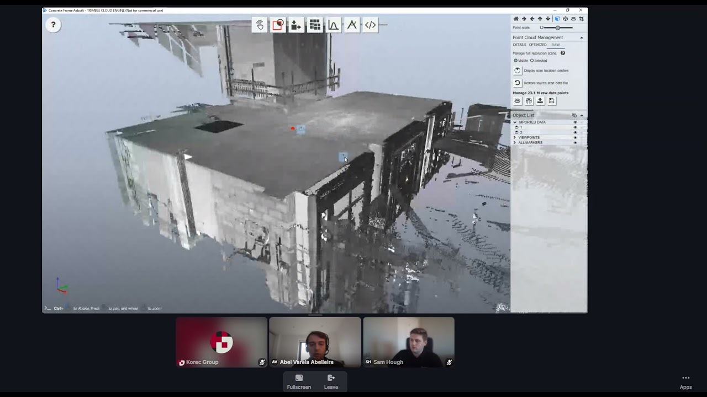
Task: Select the compass drafting tool
Action: click(x=352, y=25)
